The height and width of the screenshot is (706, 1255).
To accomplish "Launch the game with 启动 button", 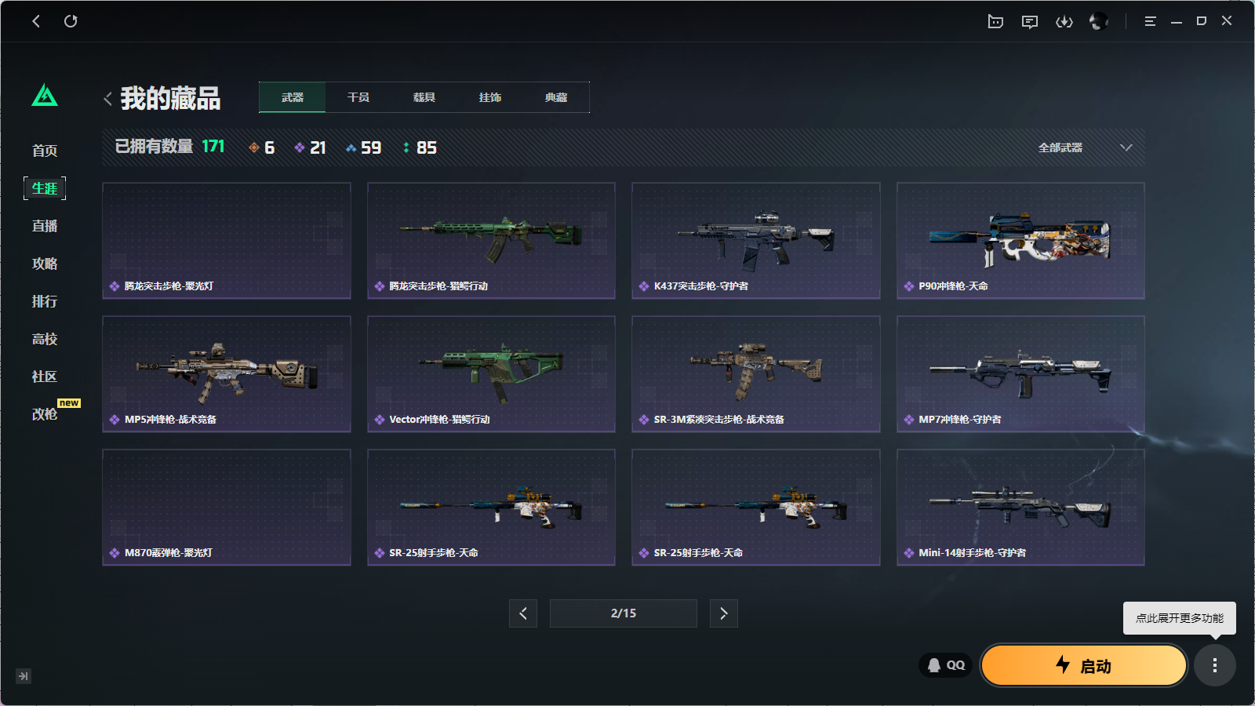I will point(1084,666).
